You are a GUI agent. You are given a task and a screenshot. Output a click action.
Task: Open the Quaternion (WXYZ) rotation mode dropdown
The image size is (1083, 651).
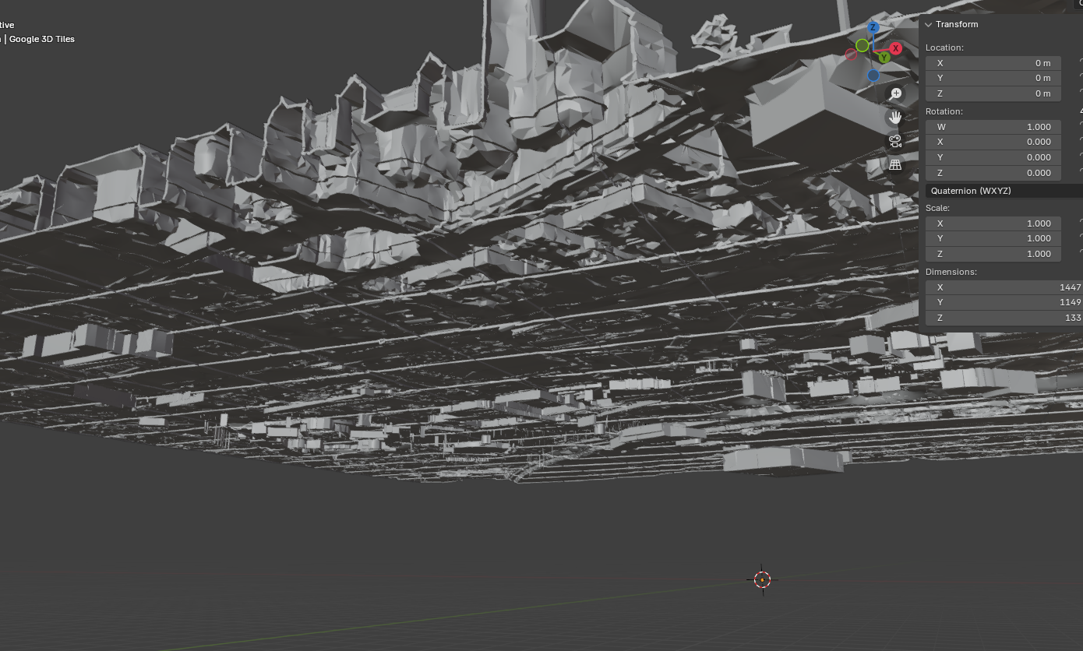pos(1004,191)
